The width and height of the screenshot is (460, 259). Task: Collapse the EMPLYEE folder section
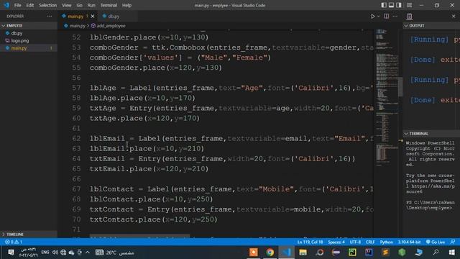tap(29, 26)
